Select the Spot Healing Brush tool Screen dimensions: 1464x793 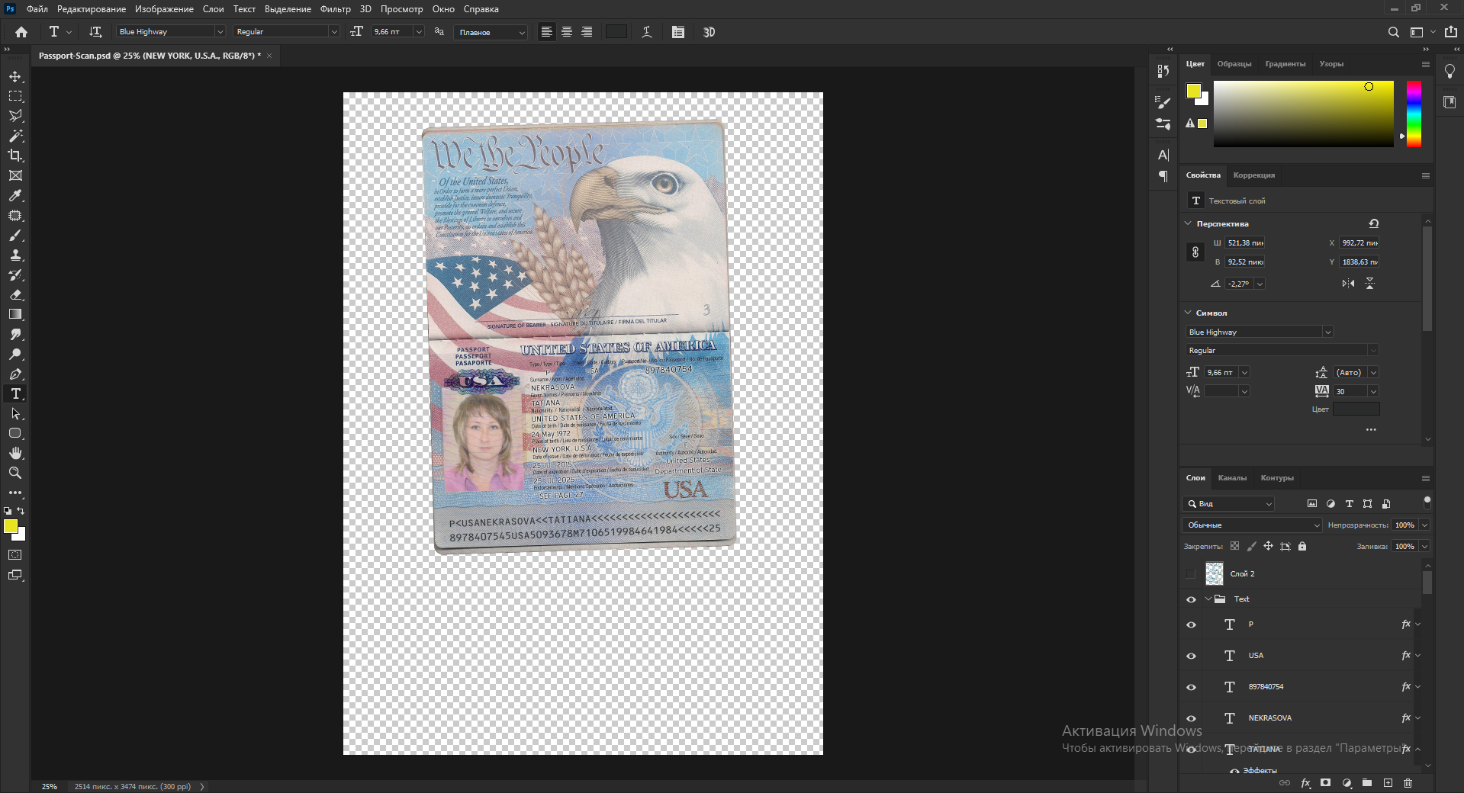(15, 216)
